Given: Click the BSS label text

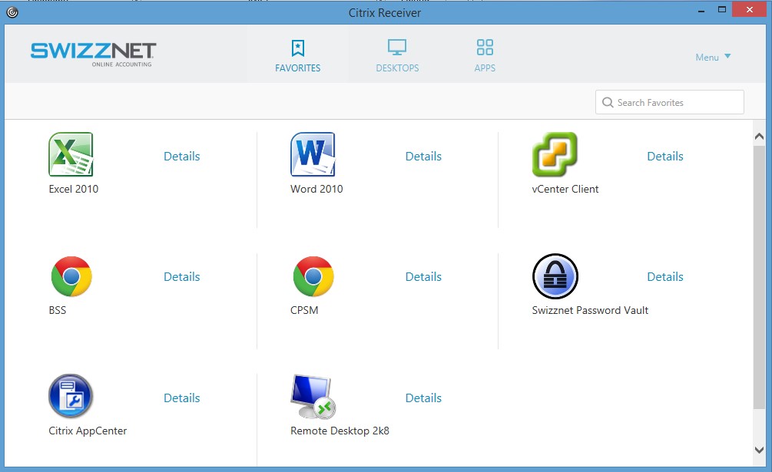Looking at the screenshot, I should [57, 310].
